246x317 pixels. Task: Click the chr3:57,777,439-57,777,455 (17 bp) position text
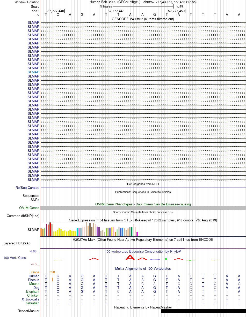[x=170, y=2]
